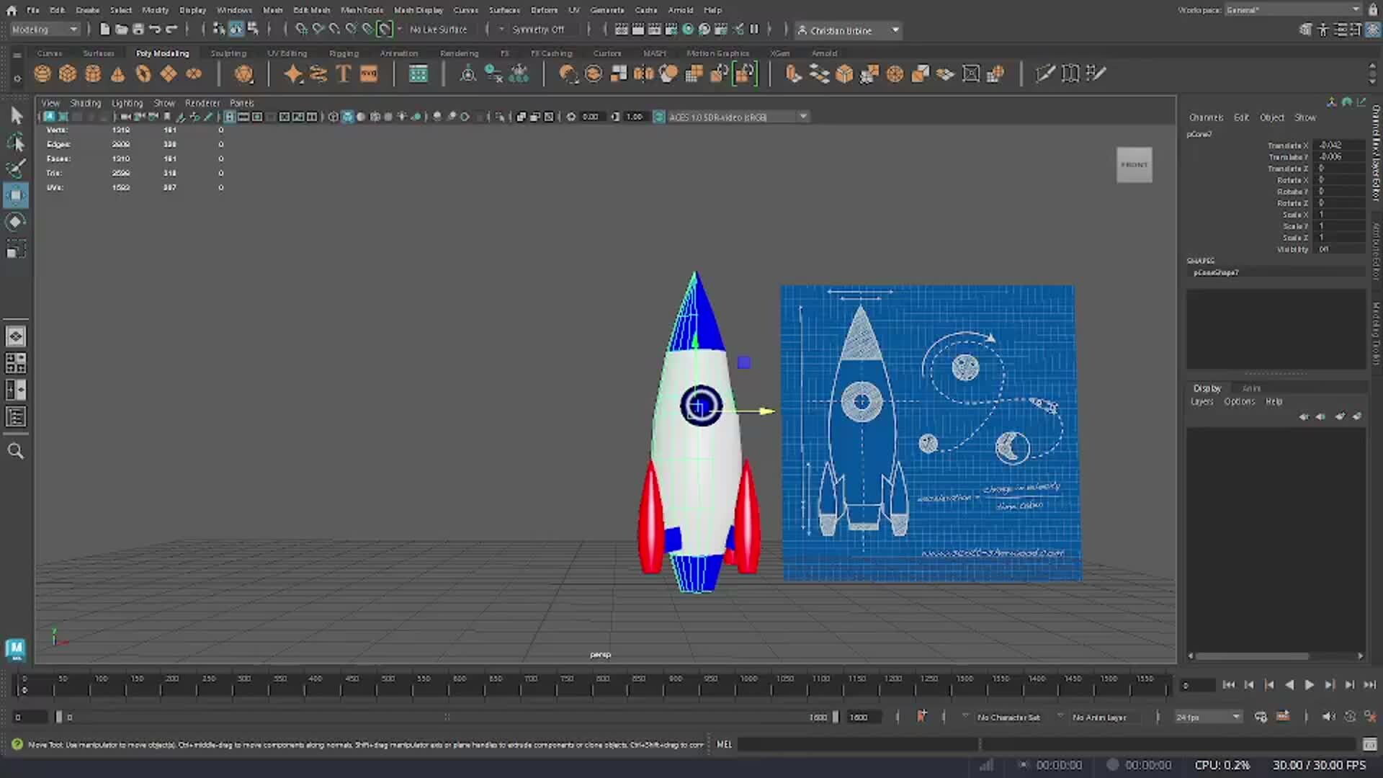Select the Scale tool in the toolbox

click(x=16, y=249)
